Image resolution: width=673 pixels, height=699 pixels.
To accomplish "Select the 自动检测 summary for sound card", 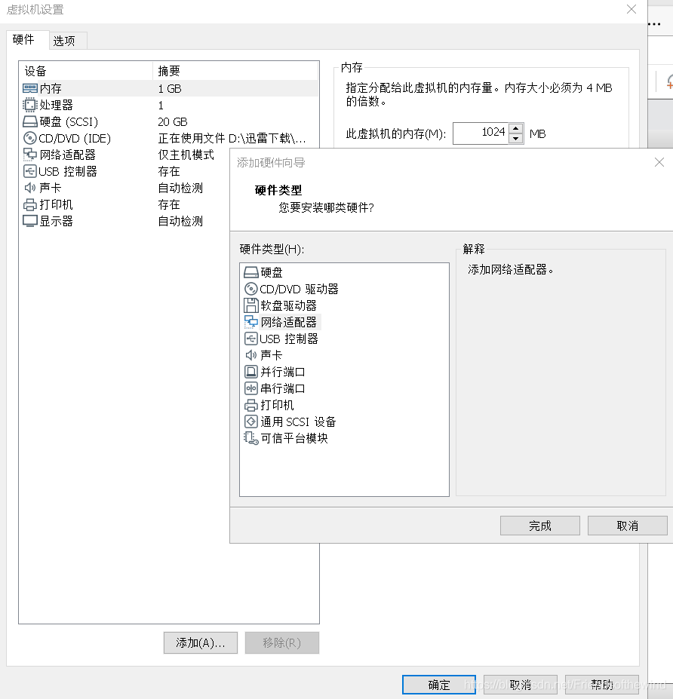I will coord(180,188).
